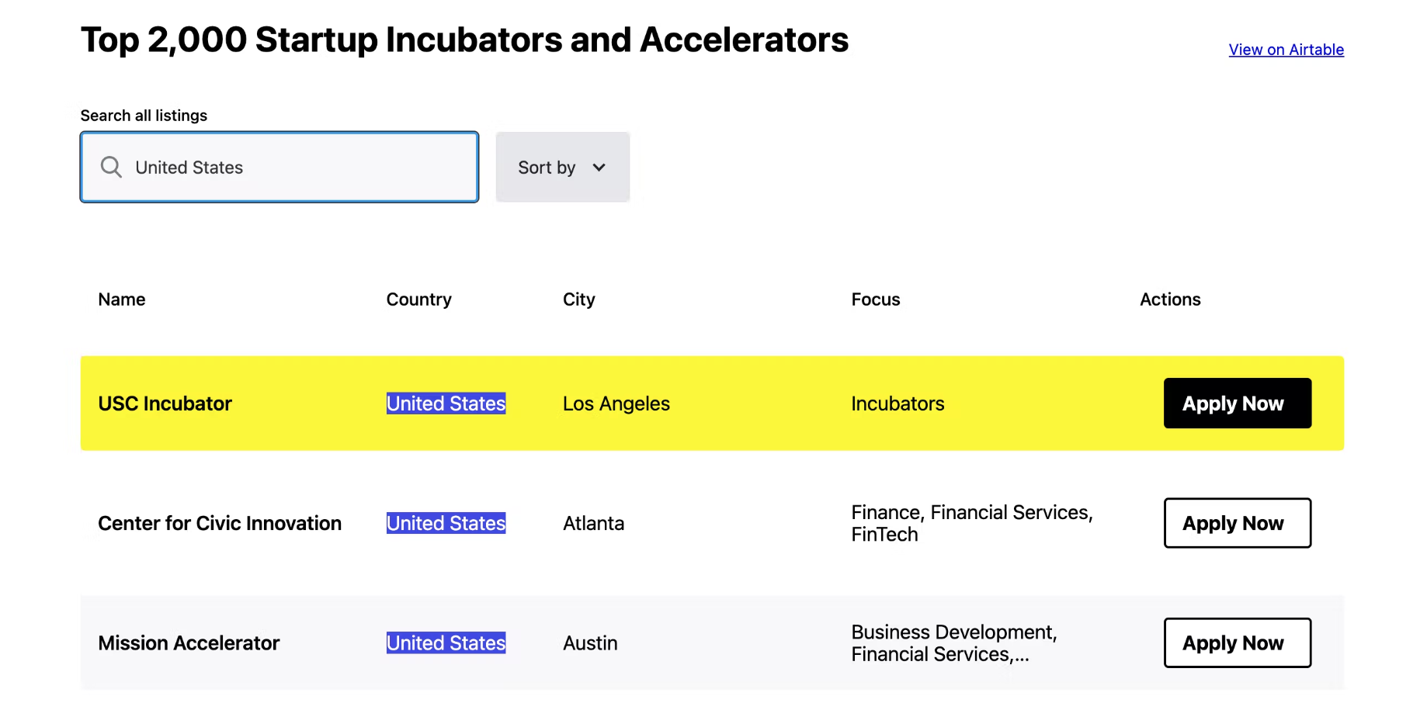This screenshot has width=1427, height=703.
Task: Click the Los Angeles city cell
Action: (x=616, y=403)
